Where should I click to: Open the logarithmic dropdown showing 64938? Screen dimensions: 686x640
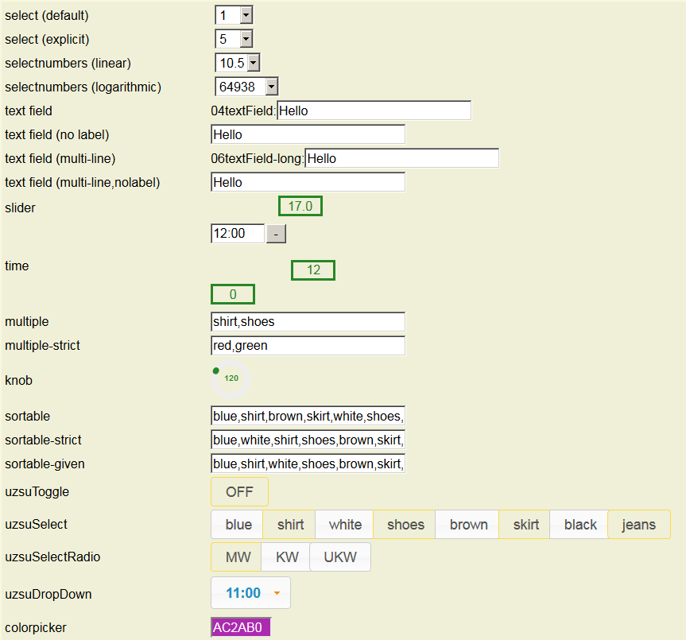(x=246, y=87)
